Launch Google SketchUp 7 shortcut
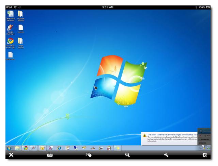This screenshot has width=218, height=166. tap(11, 30)
